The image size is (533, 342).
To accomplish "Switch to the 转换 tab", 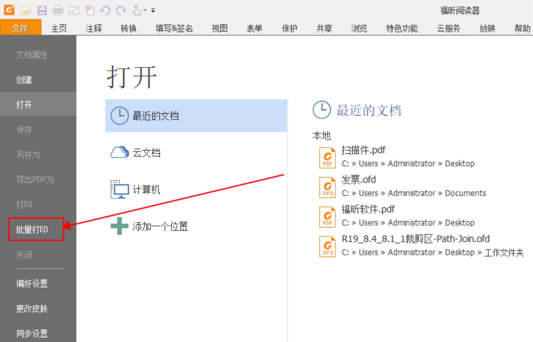I will pos(129,28).
